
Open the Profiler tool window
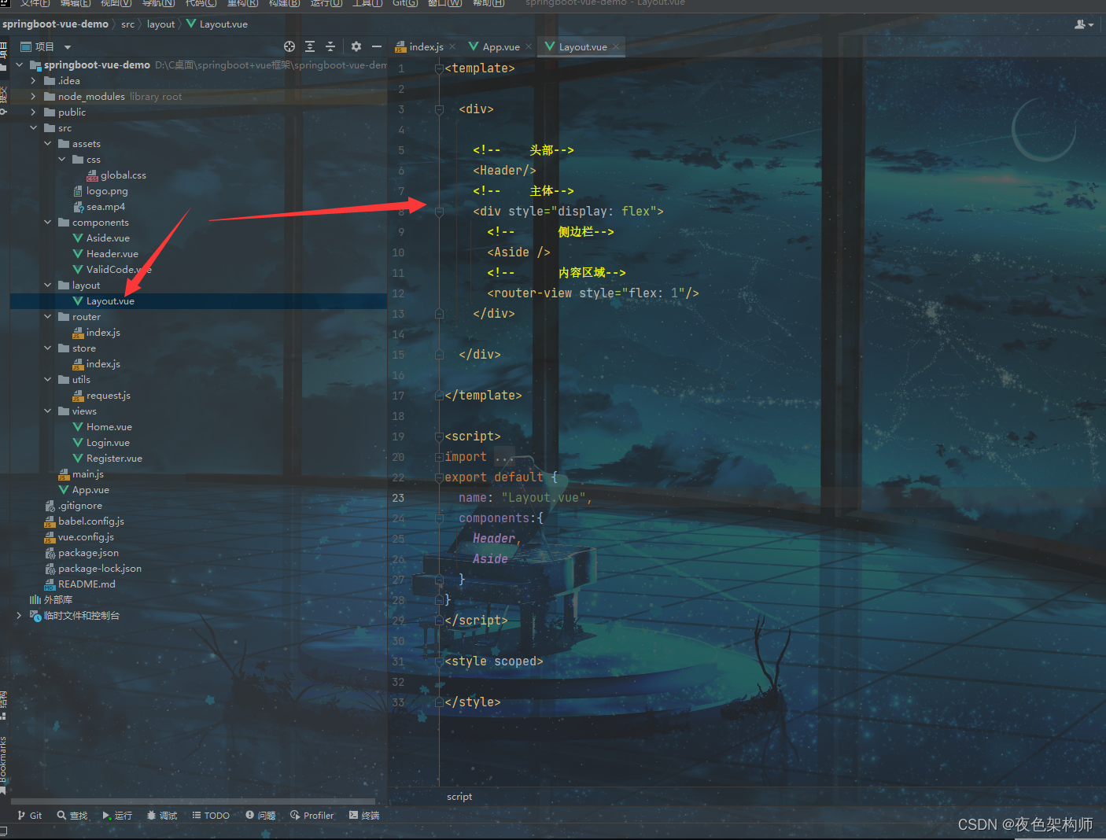312,816
